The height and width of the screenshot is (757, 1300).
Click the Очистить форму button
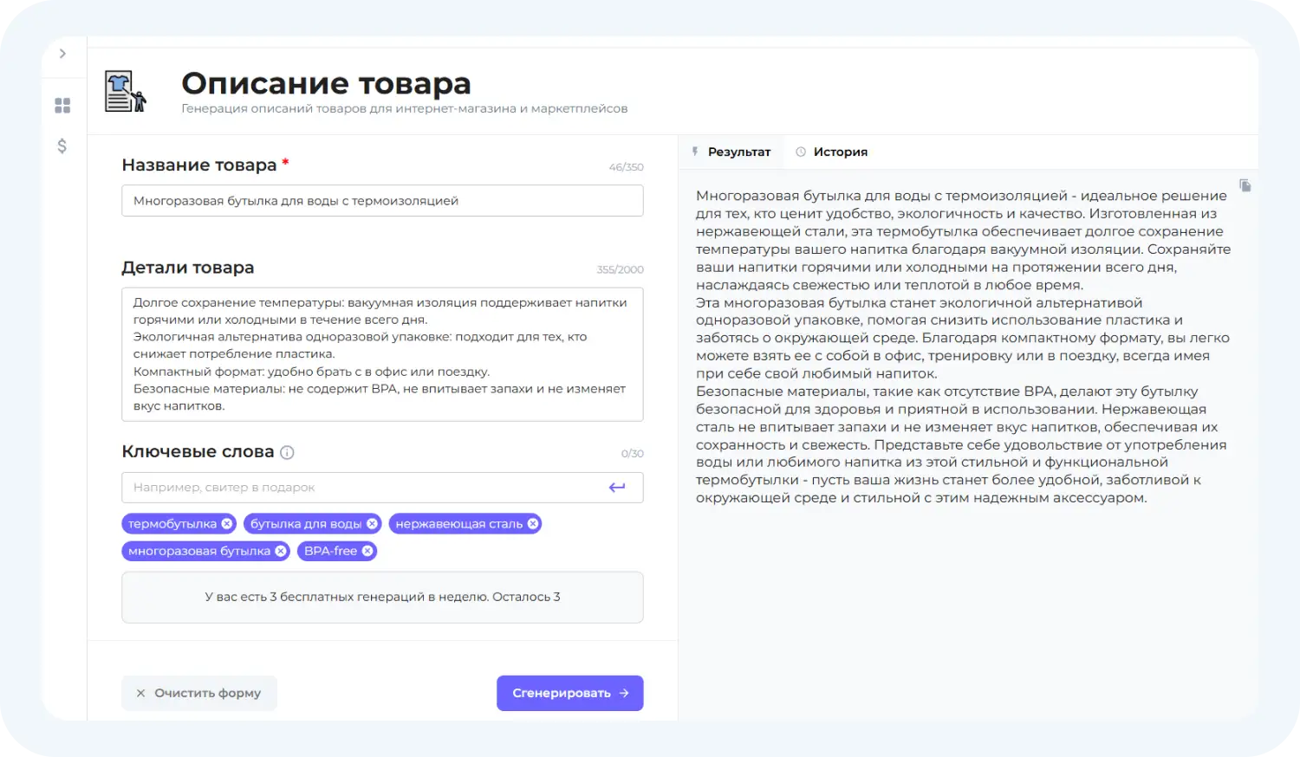199,693
